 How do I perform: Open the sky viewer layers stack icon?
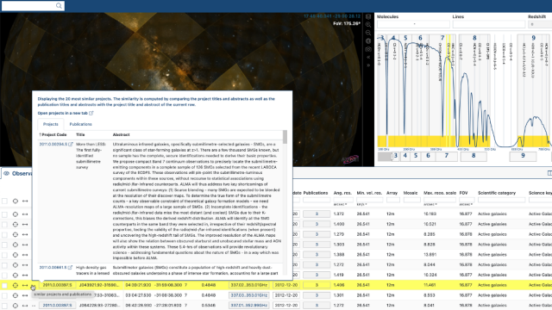coord(368,16)
